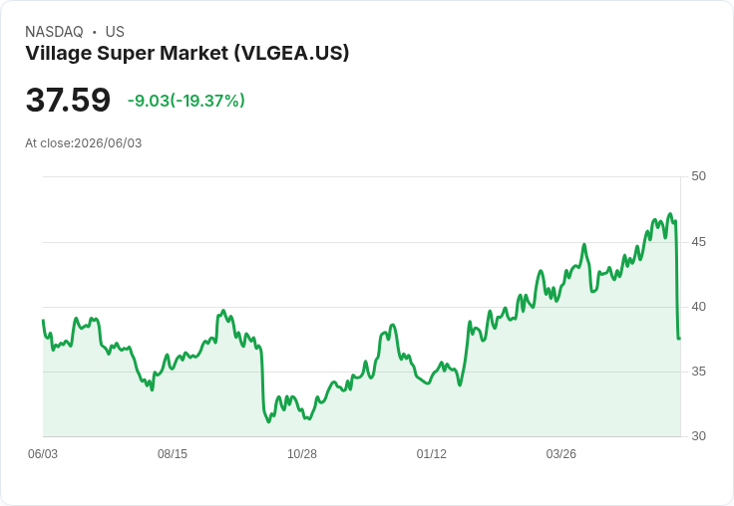Click the 30 price axis label

pos(698,436)
